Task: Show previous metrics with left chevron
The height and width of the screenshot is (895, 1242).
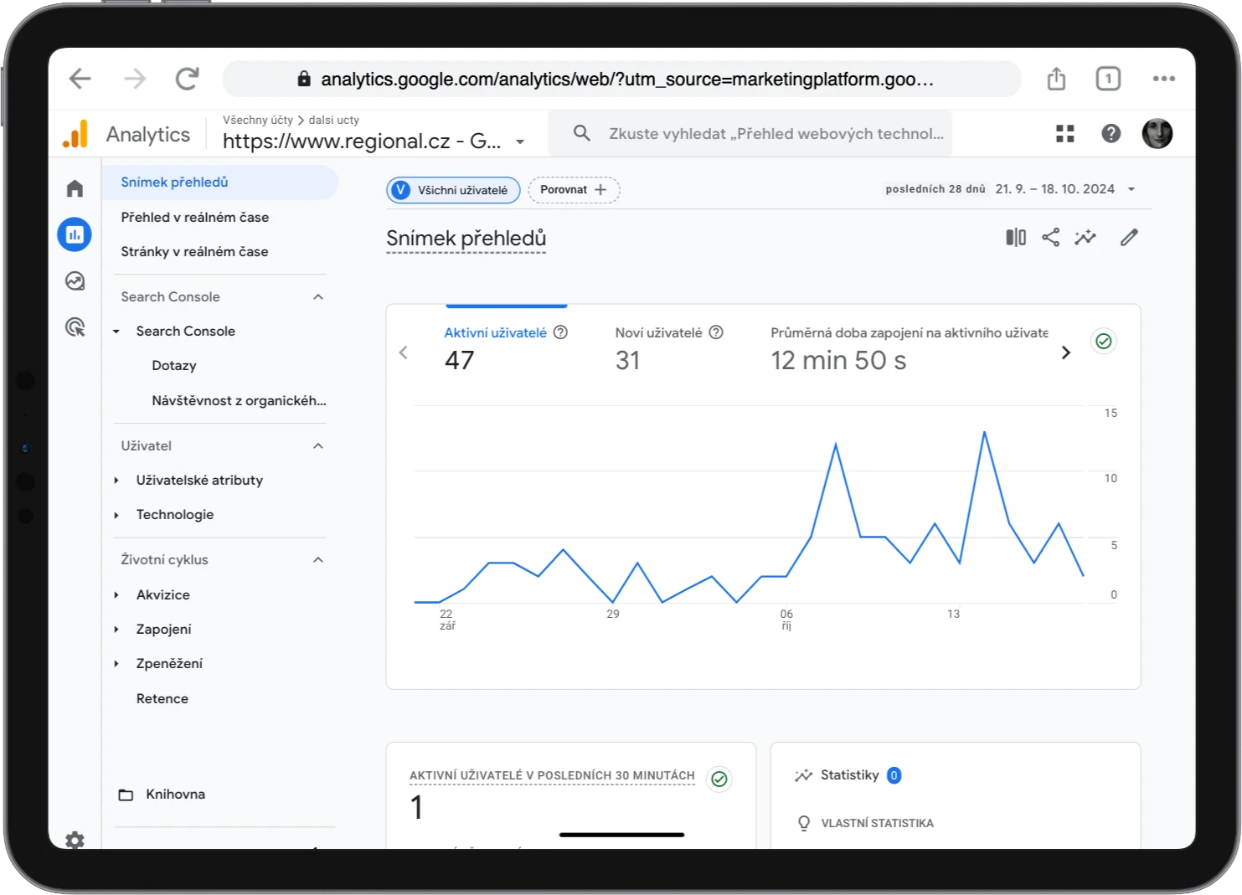Action: (404, 352)
